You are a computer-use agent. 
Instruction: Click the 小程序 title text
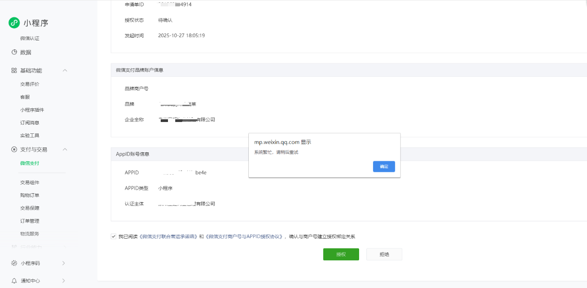[36, 23]
